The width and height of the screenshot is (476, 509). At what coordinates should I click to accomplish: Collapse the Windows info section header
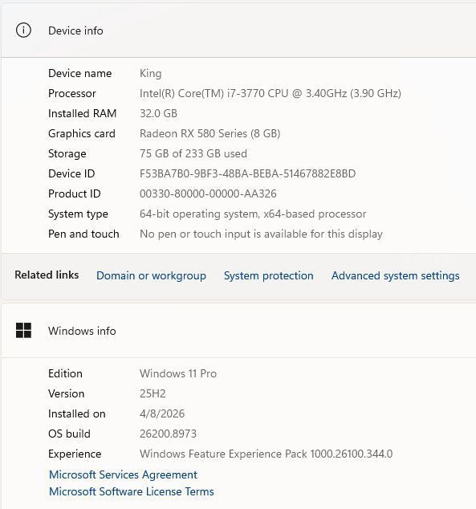pos(238,331)
